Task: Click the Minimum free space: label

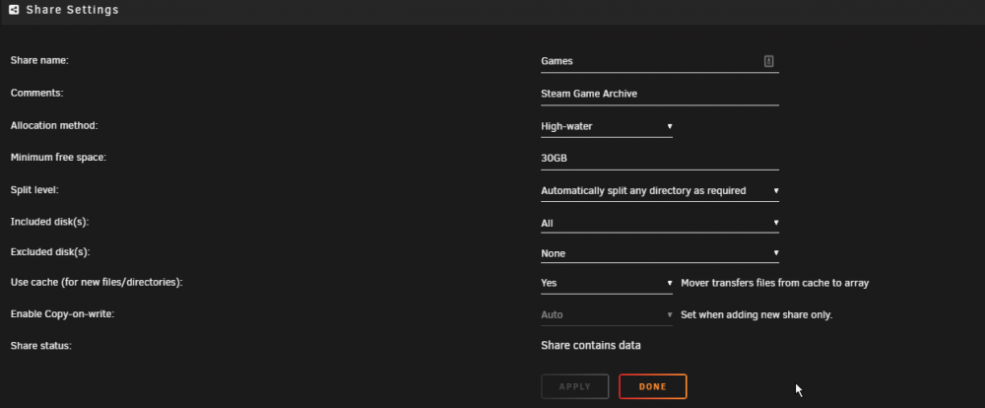Action: click(x=58, y=157)
